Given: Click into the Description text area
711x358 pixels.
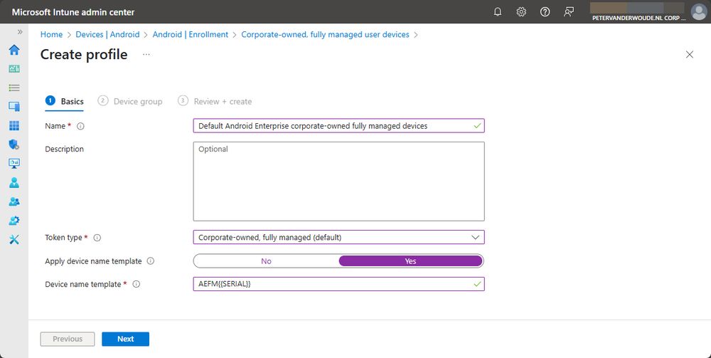Looking at the screenshot, I should click(338, 181).
